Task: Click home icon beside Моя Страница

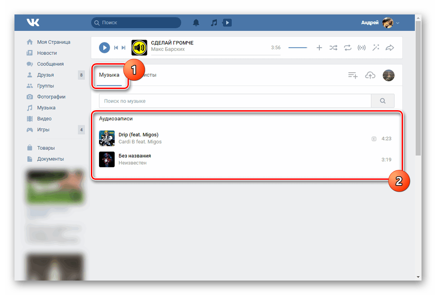Action: coord(30,42)
